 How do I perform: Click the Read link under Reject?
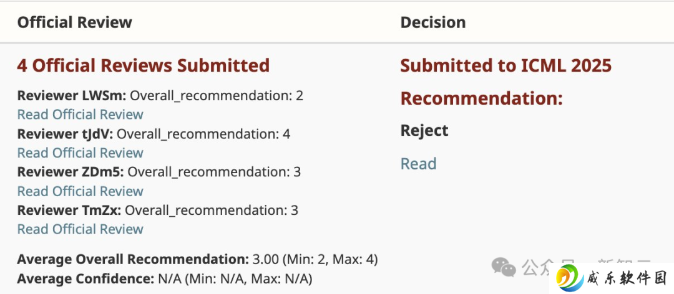[418, 164]
